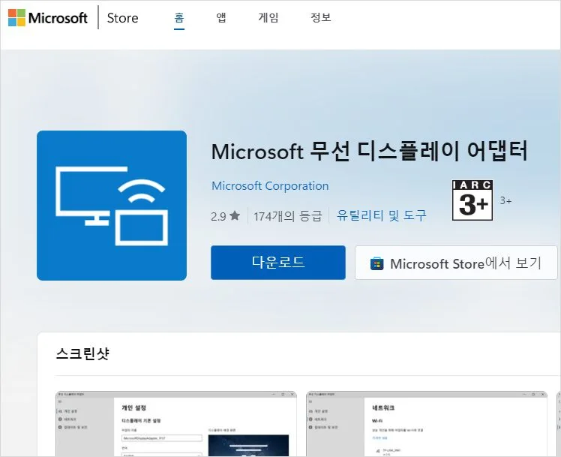Go to the 게임 tab

click(x=268, y=18)
